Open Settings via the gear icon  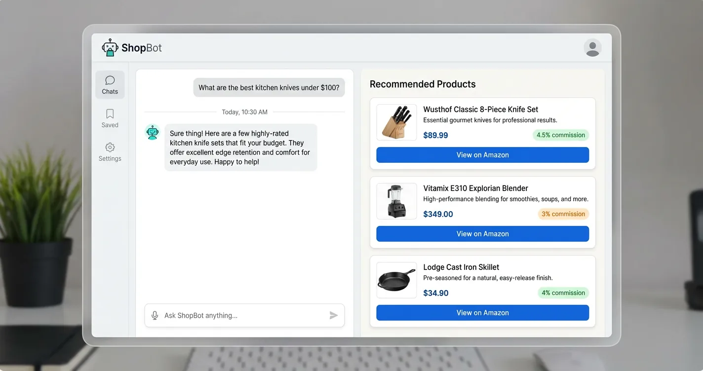[x=110, y=148]
